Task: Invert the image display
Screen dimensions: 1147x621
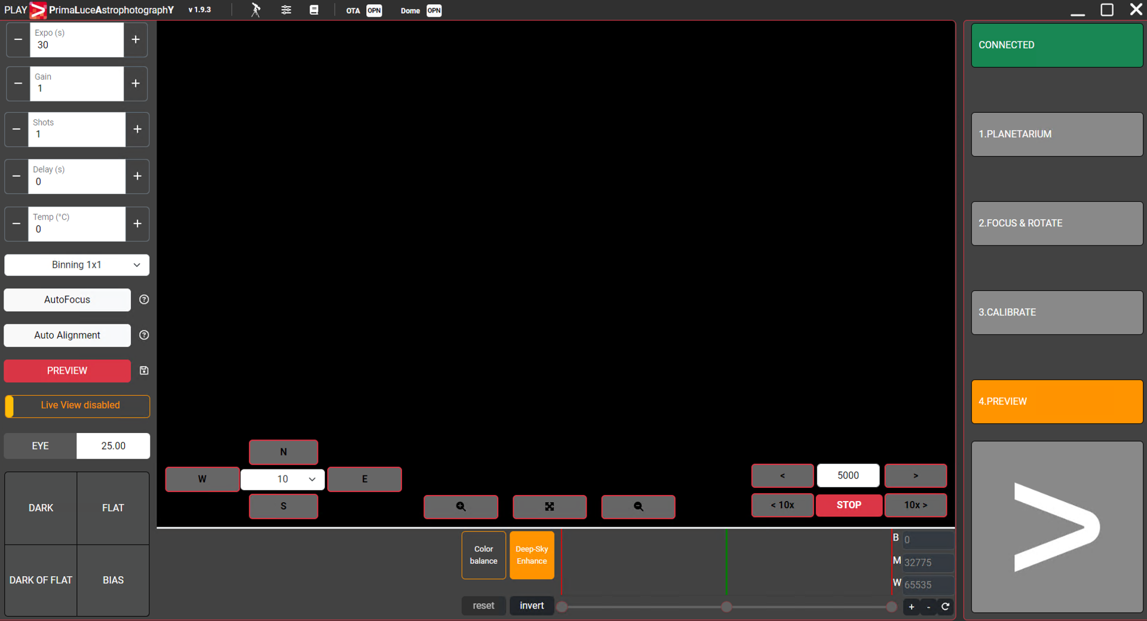Action: pyautogui.click(x=532, y=605)
